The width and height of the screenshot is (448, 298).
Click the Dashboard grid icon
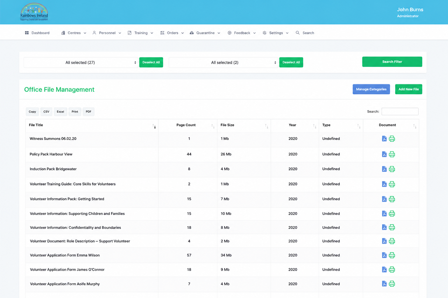pyautogui.click(x=27, y=33)
